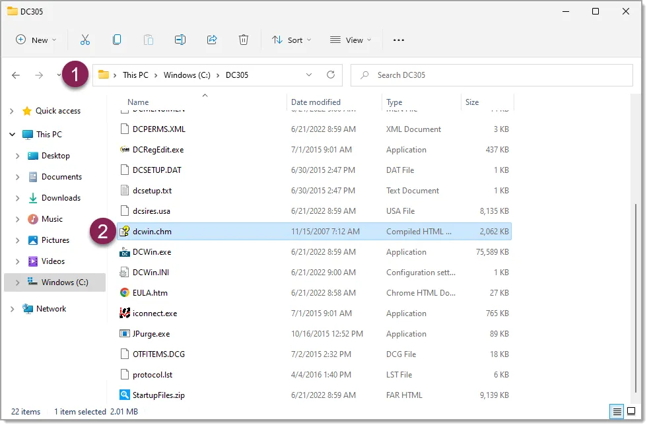649x427 pixels.
Task: Open the View dropdown menu
Action: click(351, 40)
